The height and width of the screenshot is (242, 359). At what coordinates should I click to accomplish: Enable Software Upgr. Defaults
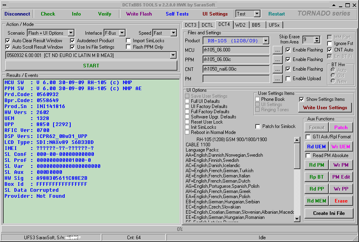point(187,117)
